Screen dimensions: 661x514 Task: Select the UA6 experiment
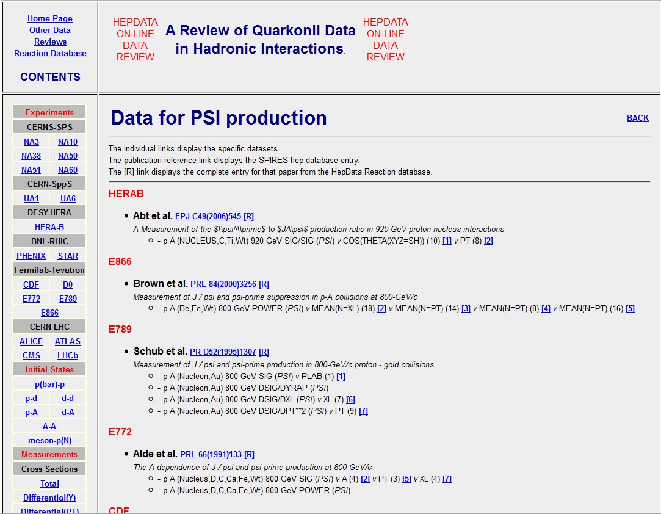pyautogui.click(x=68, y=199)
